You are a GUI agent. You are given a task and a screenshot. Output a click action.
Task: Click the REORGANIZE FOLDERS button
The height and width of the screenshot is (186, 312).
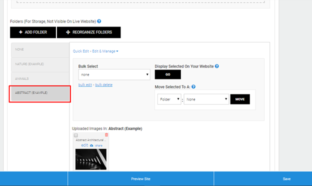(x=88, y=32)
